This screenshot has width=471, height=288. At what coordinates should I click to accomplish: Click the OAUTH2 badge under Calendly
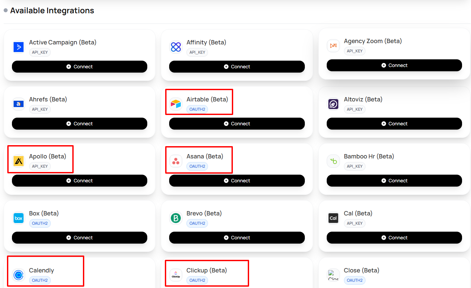coord(40,280)
